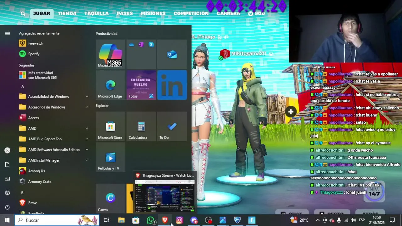
Task: Open the clock showing 16:50
Action: click(377, 220)
